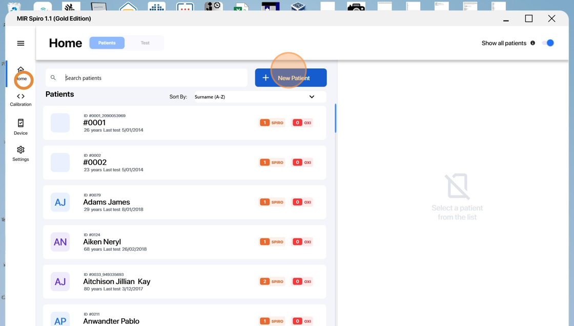
Task: Switch to the Test tab
Action: tap(145, 43)
